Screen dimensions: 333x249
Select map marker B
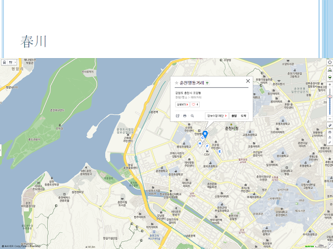click(205, 134)
